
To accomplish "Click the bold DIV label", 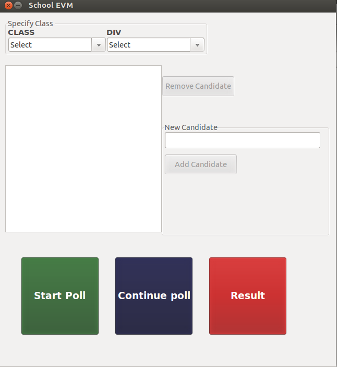I will click(x=114, y=32).
